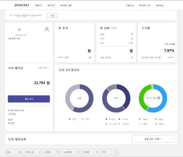Open the 대출하기 menu
This screenshot has height=157, width=183.
tap(39, 5)
